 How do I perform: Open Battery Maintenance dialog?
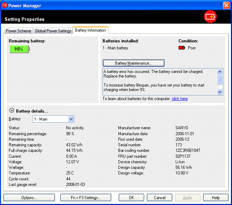point(133,63)
